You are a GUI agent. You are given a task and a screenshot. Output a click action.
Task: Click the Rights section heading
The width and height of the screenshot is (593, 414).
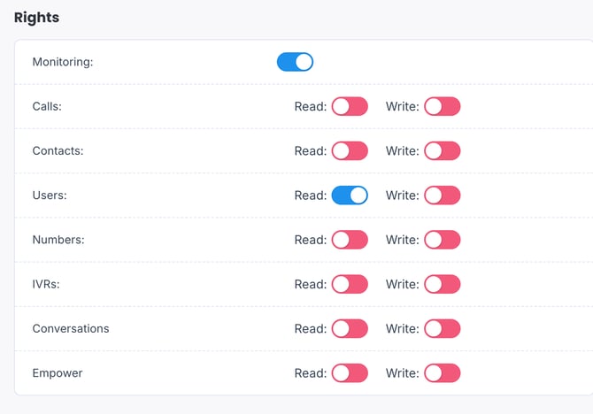click(x=37, y=17)
